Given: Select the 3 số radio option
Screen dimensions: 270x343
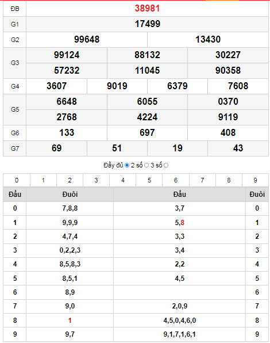Looking at the screenshot, I should click(x=166, y=165).
